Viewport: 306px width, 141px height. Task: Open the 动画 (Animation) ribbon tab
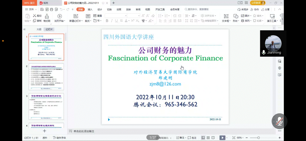(x=119, y=9)
